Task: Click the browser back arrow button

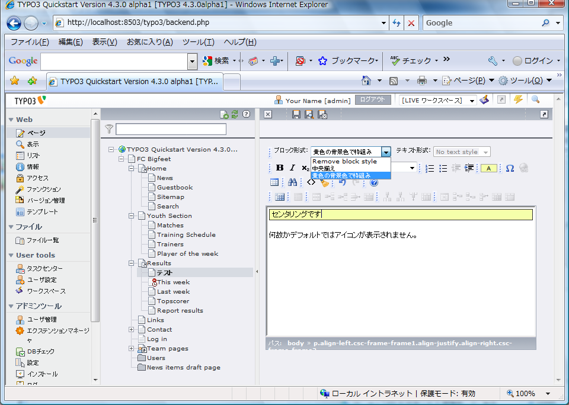Action: point(14,24)
